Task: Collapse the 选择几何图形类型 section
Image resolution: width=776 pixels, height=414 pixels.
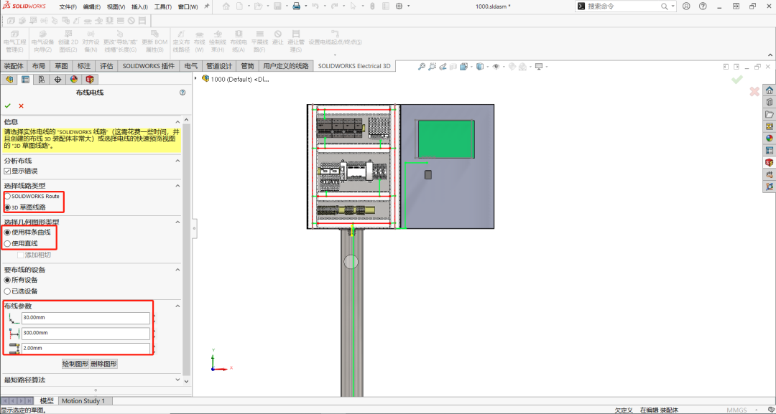Action: click(177, 222)
